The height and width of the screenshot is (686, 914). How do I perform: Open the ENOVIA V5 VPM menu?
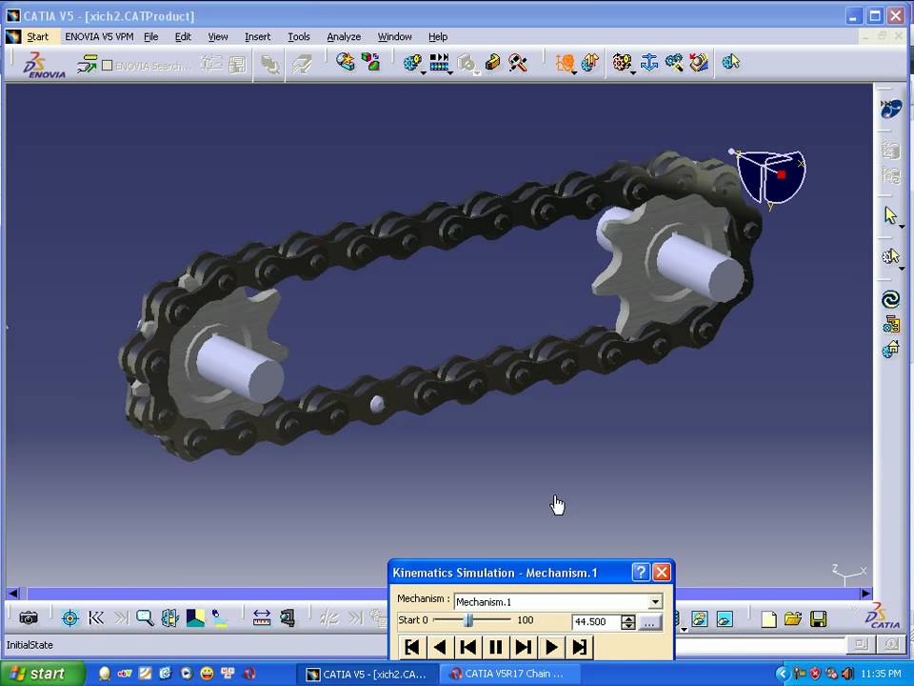[x=99, y=37]
